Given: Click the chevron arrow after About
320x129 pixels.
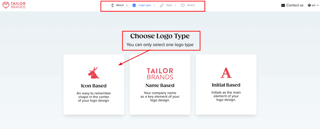Looking at the screenshot, I should 127,5.
